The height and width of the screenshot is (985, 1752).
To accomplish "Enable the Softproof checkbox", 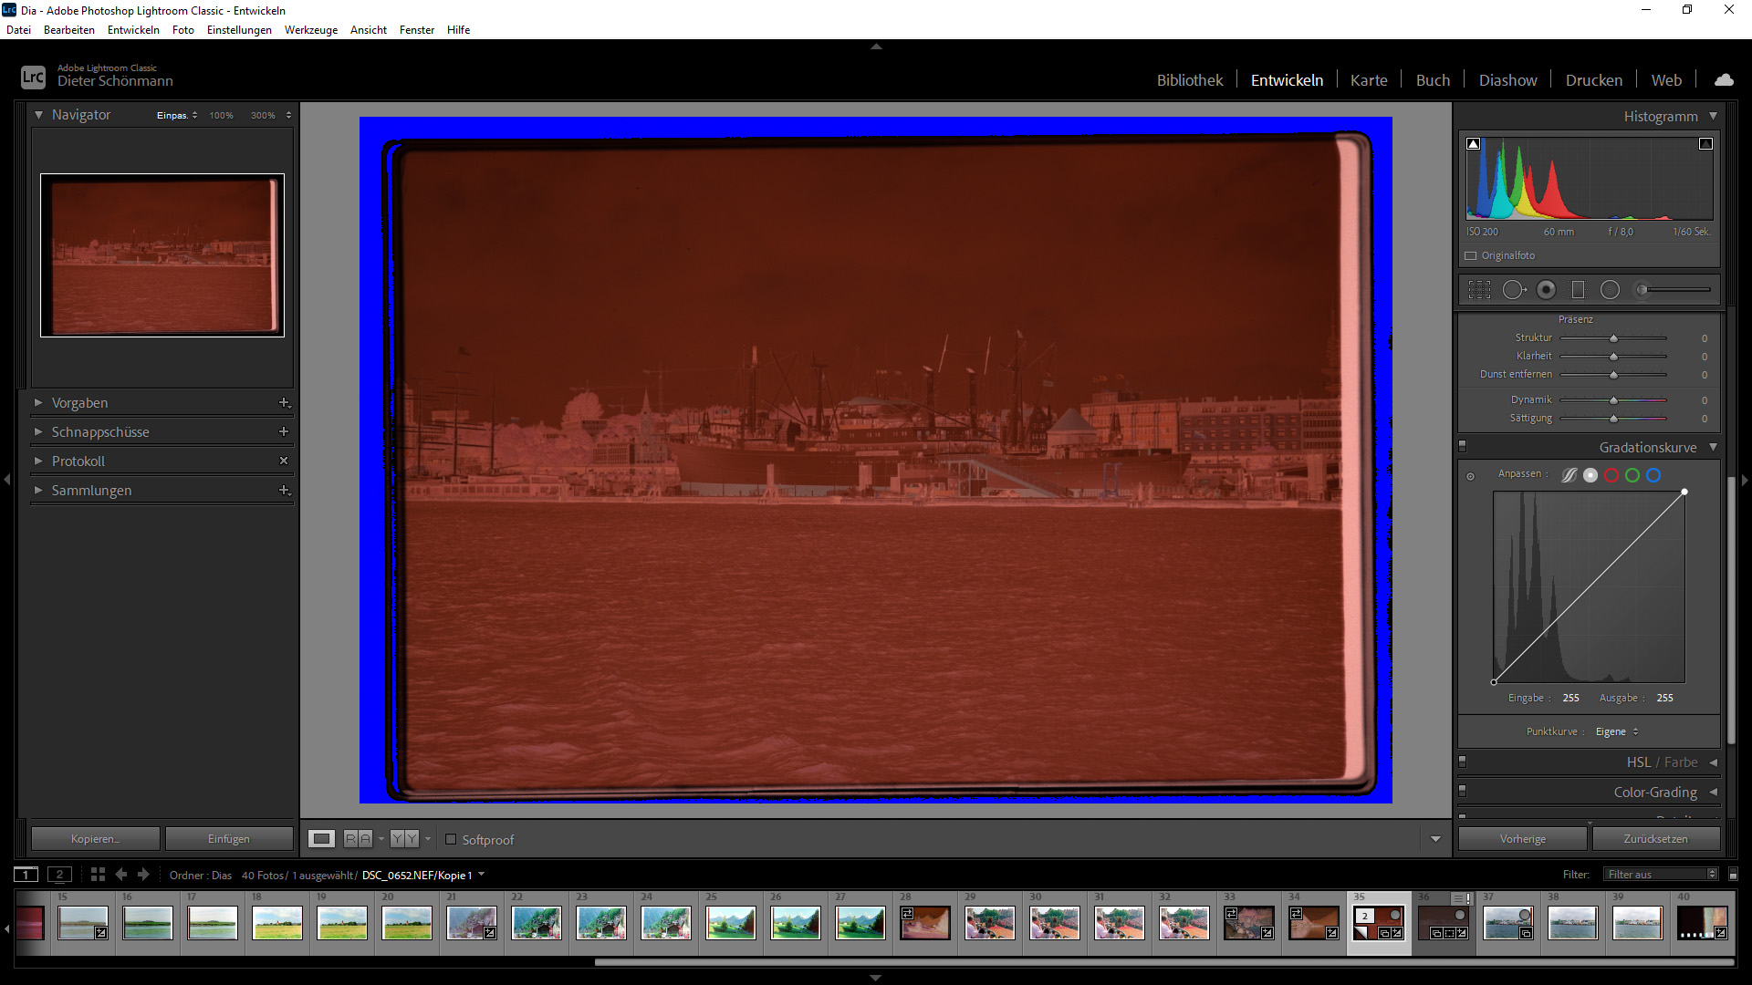I will click(451, 839).
